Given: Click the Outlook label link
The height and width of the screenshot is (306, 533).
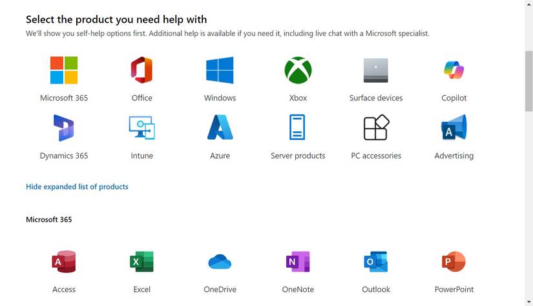Looking at the screenshot, I should (x=376, y=290).
